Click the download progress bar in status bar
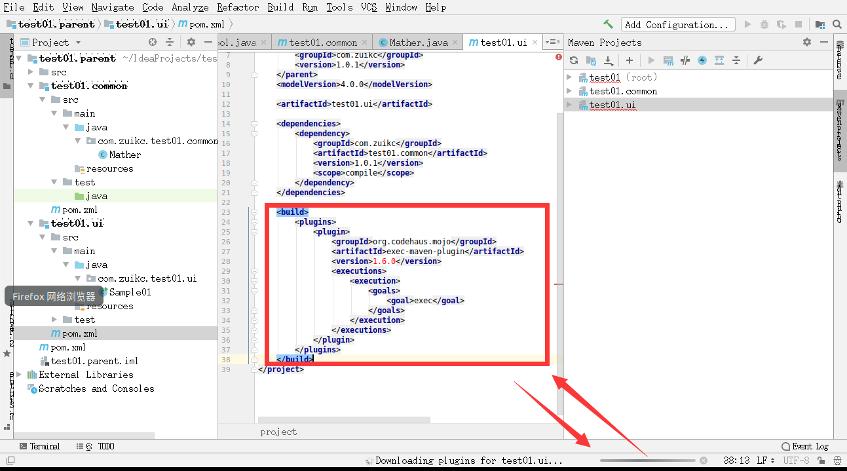 tap(647, 461)
